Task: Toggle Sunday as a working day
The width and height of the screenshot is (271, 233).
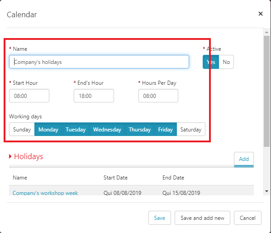Action: pos(22,129)
